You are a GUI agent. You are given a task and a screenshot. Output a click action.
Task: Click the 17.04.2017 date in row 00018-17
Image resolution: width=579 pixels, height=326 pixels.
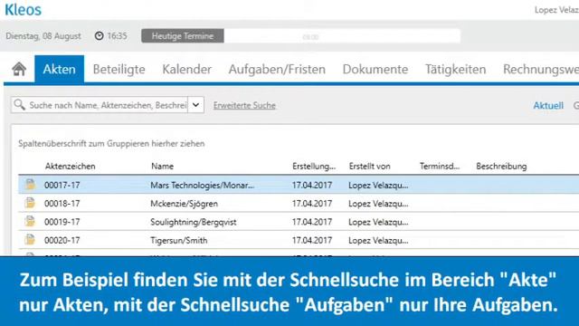[x=312, y=204]
